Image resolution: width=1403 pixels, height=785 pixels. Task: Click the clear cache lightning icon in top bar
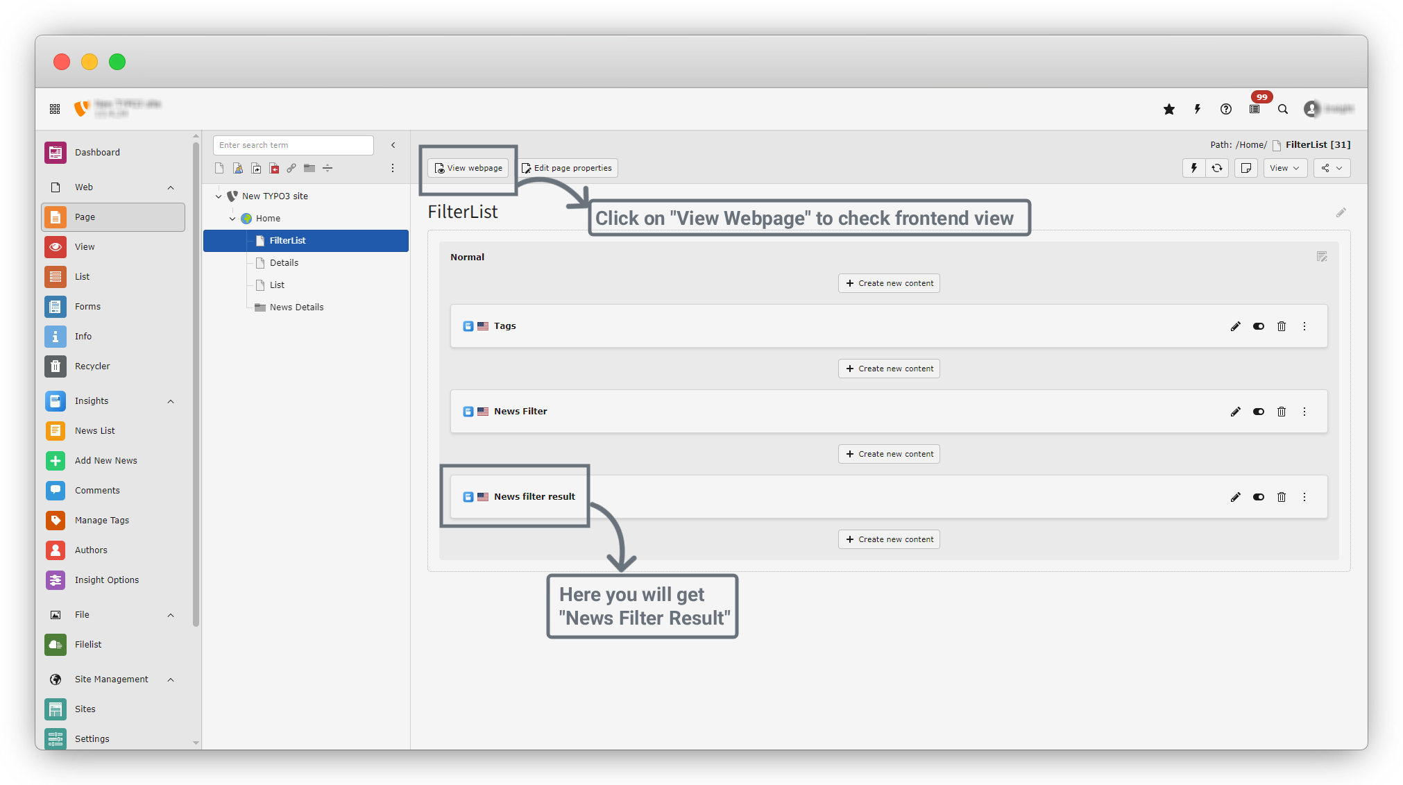1197,109
